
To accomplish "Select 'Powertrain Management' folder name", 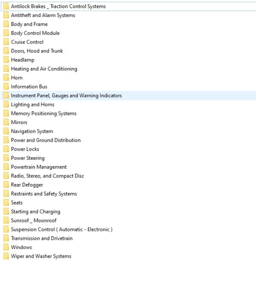I will coord(39,167).
